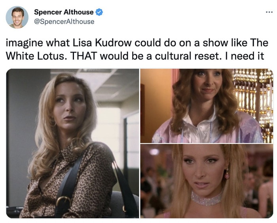The width and height of the screenshot is (277, 223).
Task: View the curly hair pink jacket photo
Action: pos(207,106)
